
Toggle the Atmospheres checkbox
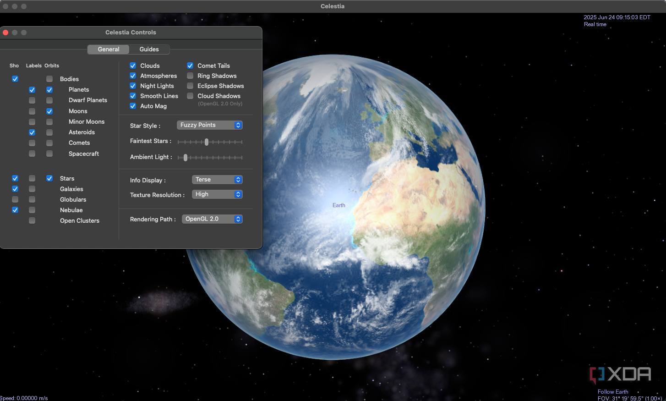(133, 76)
